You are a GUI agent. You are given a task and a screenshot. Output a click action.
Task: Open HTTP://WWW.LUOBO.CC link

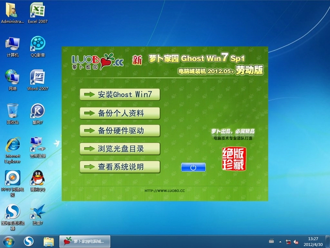[x=164, y=191]
